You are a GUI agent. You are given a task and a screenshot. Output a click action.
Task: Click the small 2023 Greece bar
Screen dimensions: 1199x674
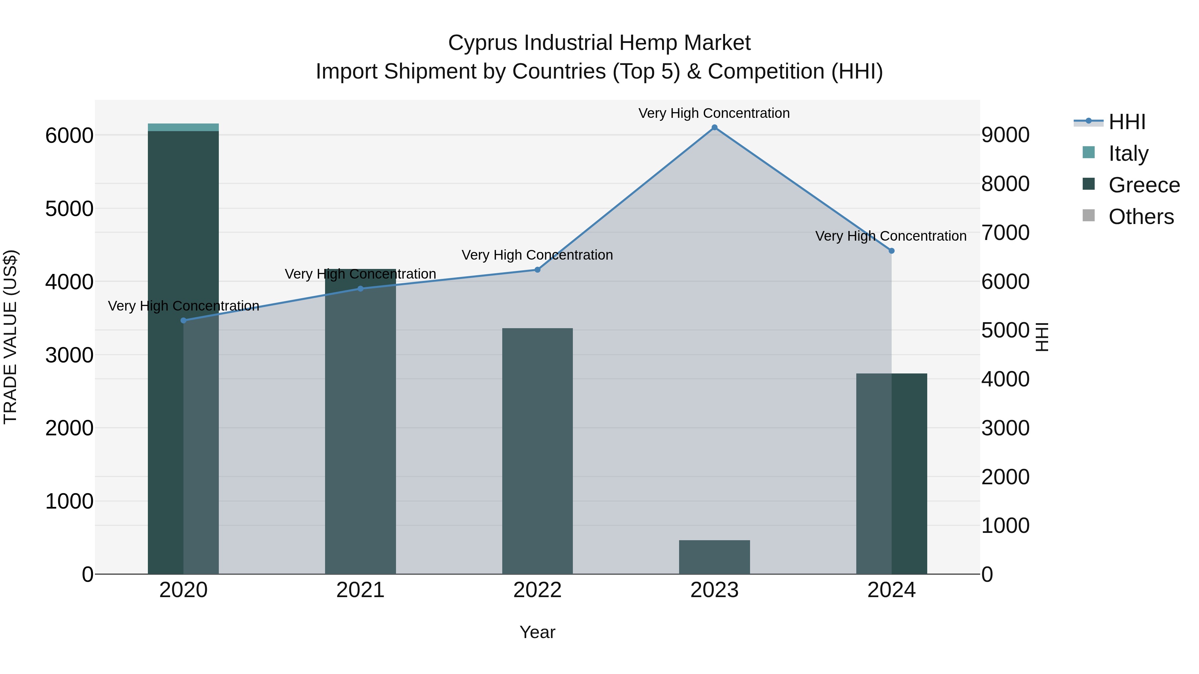(714, 557)
